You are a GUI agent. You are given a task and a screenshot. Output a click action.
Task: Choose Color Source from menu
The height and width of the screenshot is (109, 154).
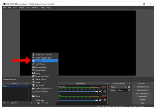45,64
